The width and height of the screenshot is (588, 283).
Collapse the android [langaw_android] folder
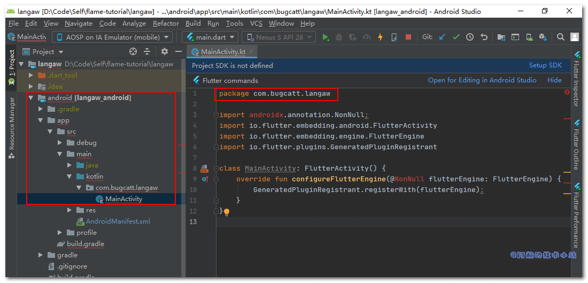(32, 98)
